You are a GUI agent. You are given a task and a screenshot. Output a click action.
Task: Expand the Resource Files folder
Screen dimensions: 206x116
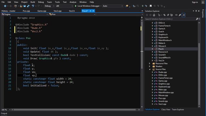tap(150, 63)
